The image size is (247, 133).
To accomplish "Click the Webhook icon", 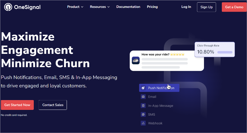I will tap(143, 123).
